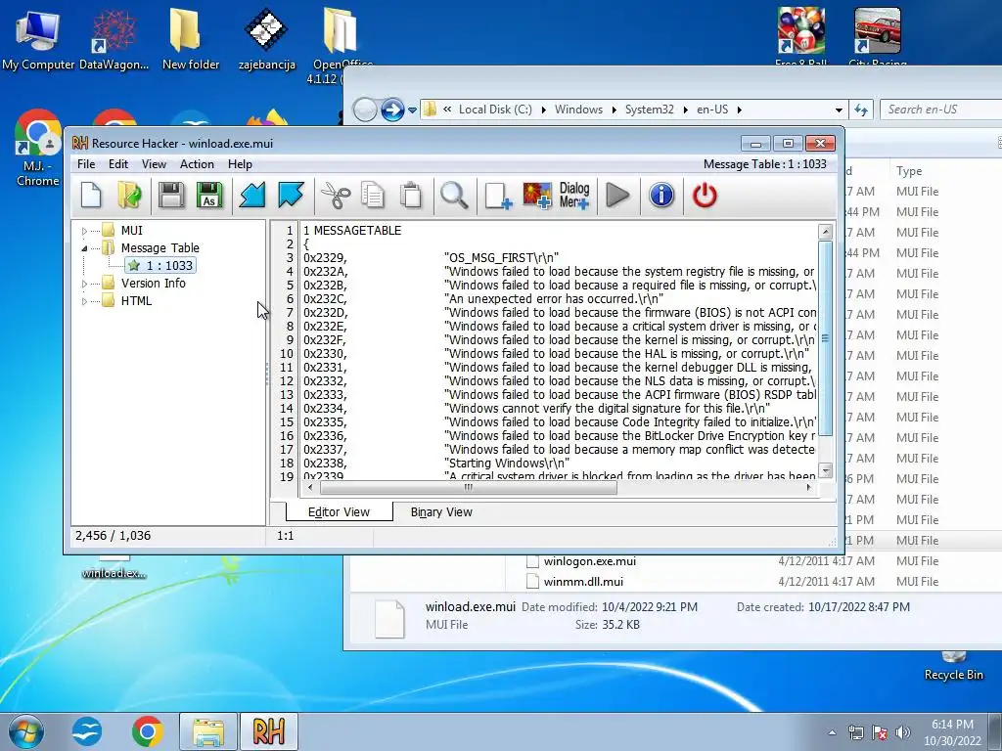Click the Add image resource icon
This screenshot has width=1002, height=751.
pos(537,195)
